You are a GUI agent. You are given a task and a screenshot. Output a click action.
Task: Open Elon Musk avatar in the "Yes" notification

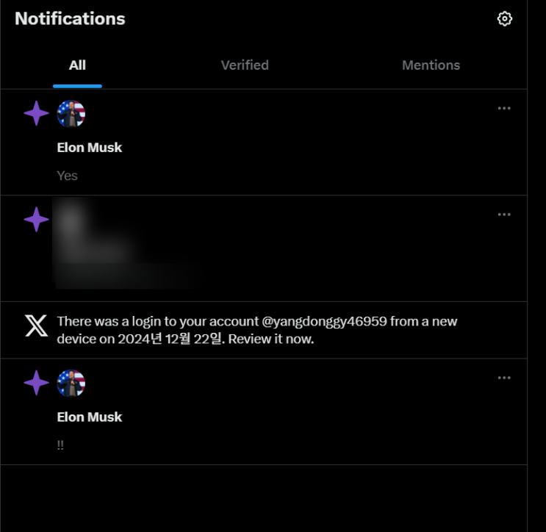[x=71, y=114]
